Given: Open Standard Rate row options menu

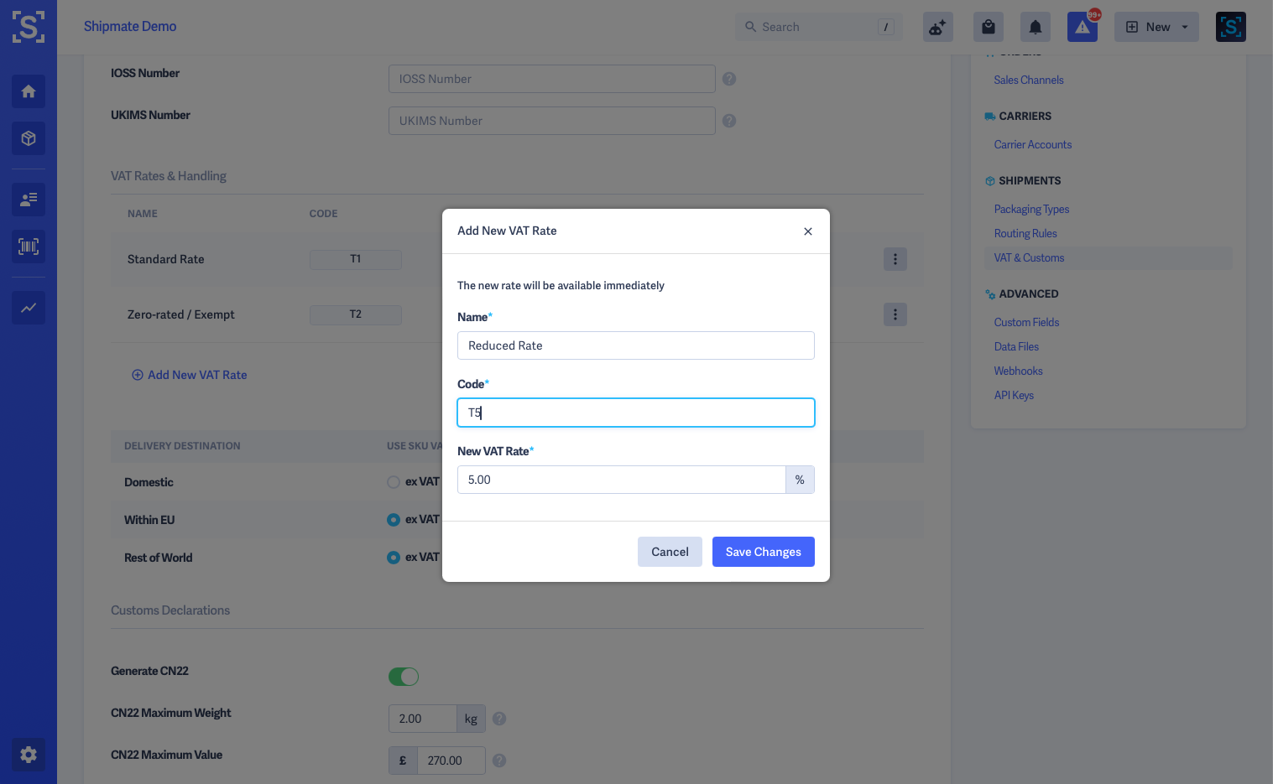Looking at the screenshot, I should click(895, 259).
